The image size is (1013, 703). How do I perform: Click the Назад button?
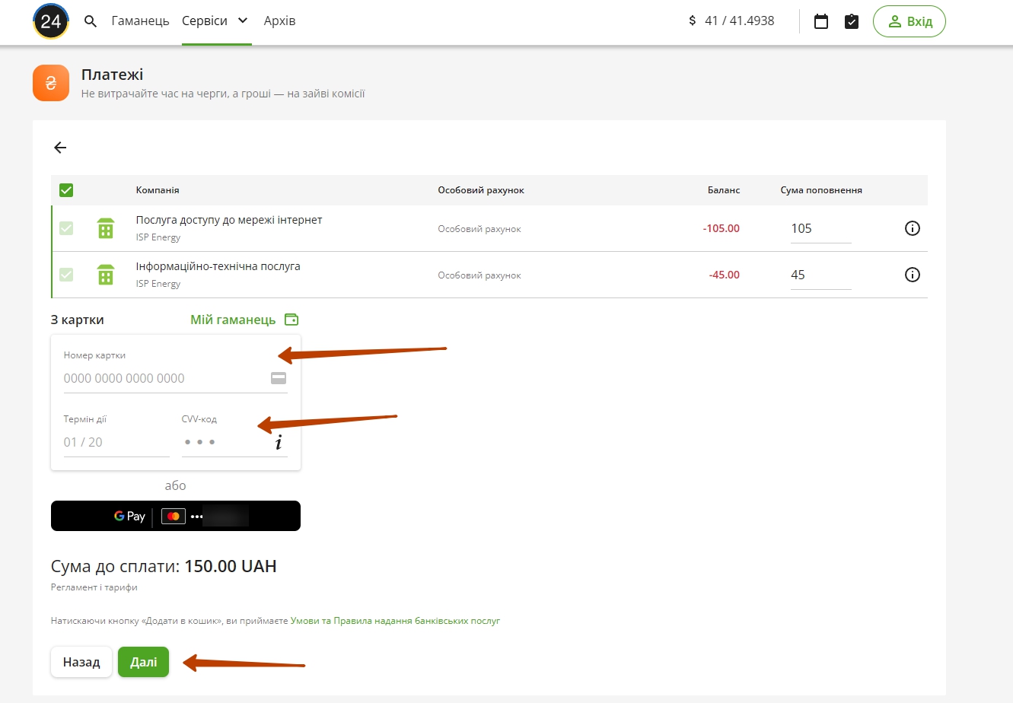tap(81, 662)
